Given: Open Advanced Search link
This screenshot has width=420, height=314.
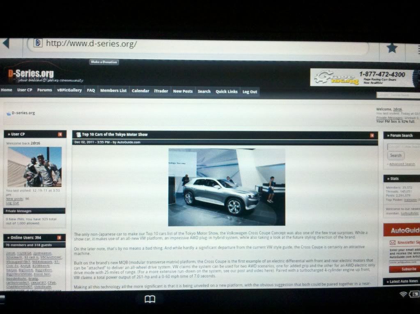Looking at the screenshot, I should coord(402,164).
